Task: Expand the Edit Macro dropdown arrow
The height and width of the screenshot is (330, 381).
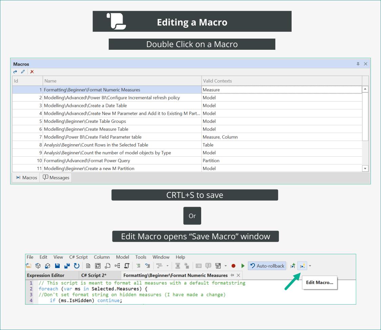Action: (x=310, y=266)
